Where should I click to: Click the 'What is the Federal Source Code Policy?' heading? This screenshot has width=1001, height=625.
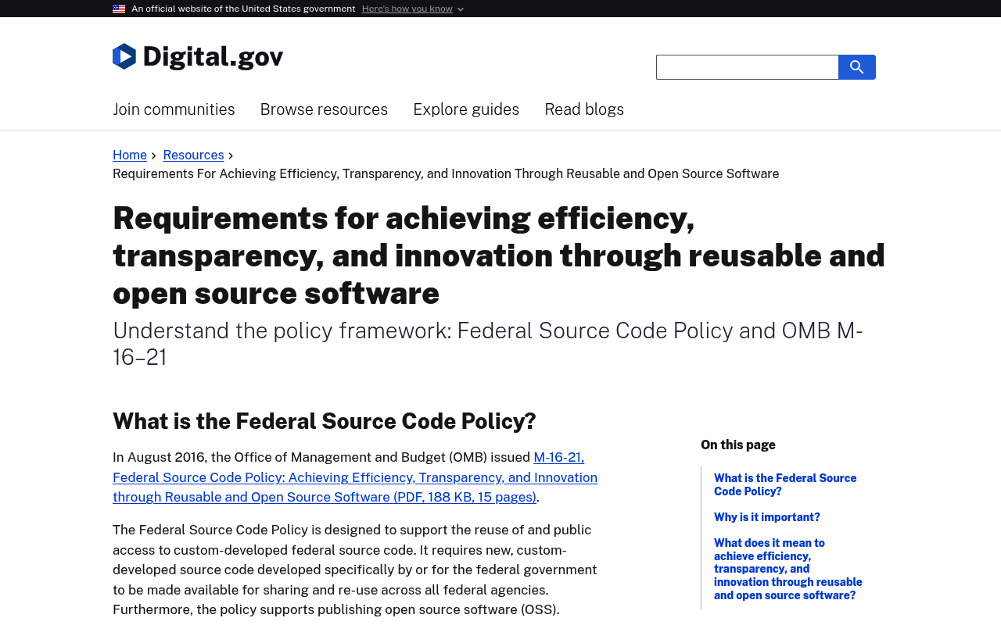point(325,421)
